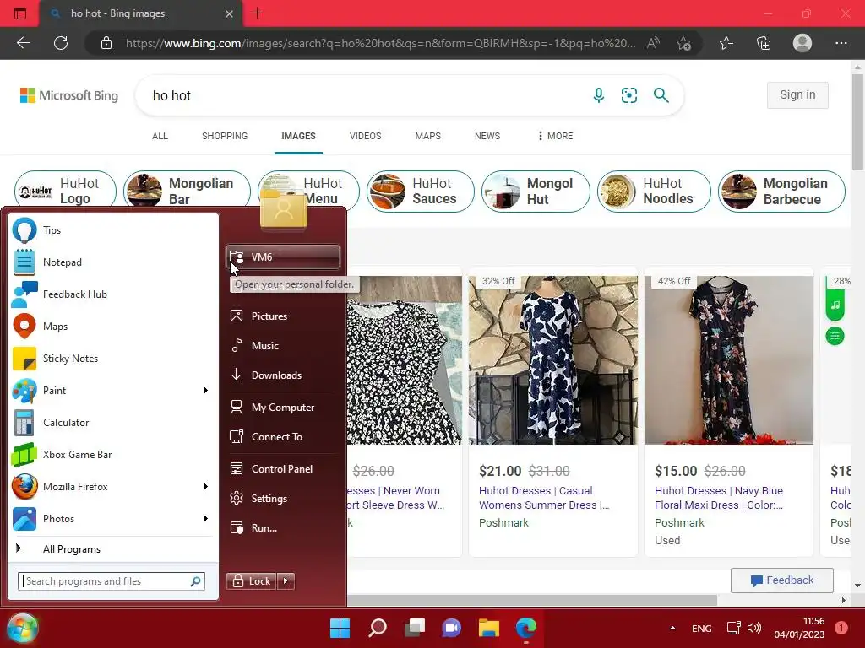Expand the Paint submenu arrow
This screenshot has height=648, width=865.
(x=206, y=390)
